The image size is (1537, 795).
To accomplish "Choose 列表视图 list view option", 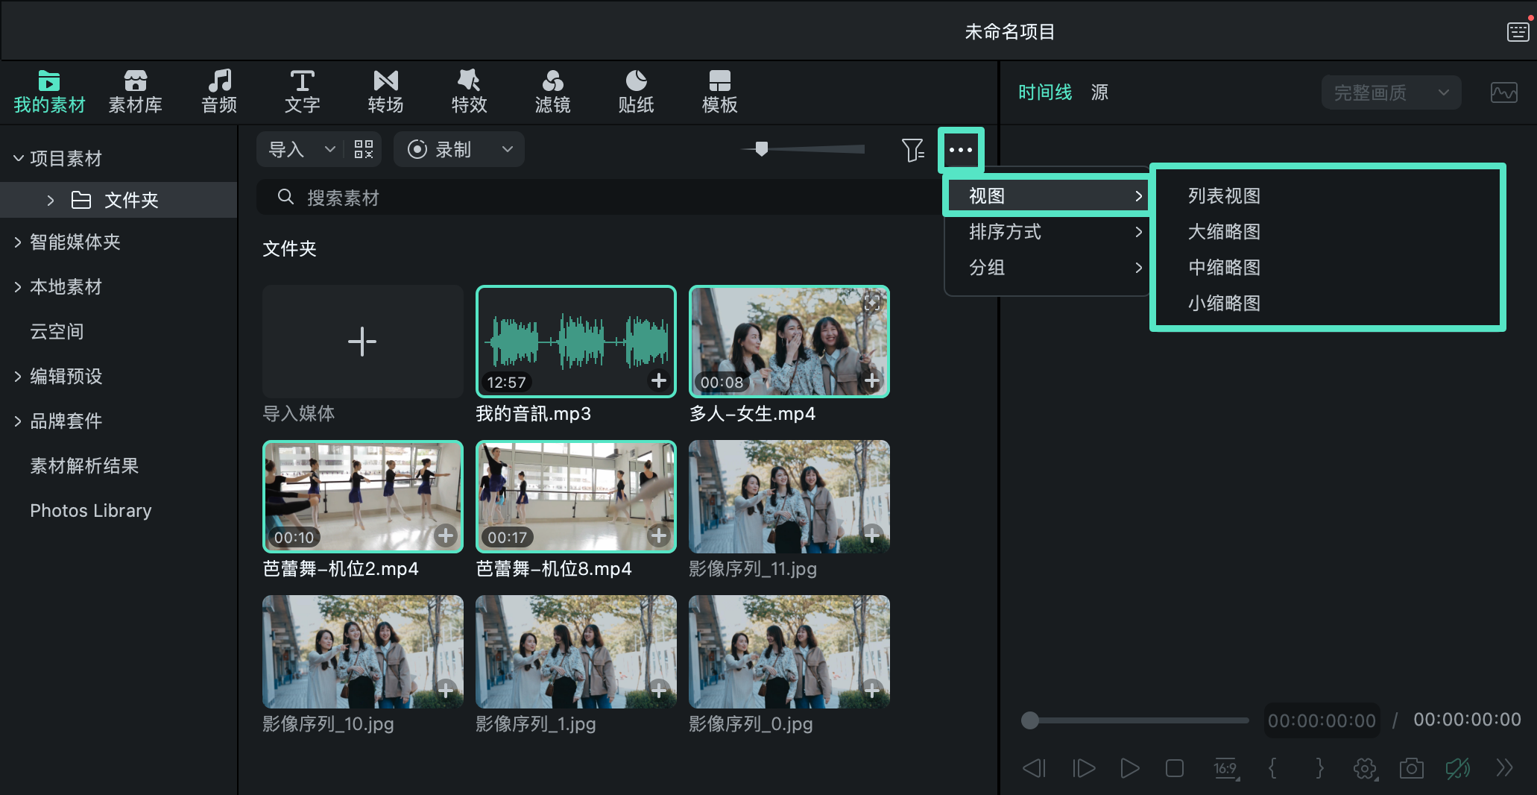I will 1224,195.
